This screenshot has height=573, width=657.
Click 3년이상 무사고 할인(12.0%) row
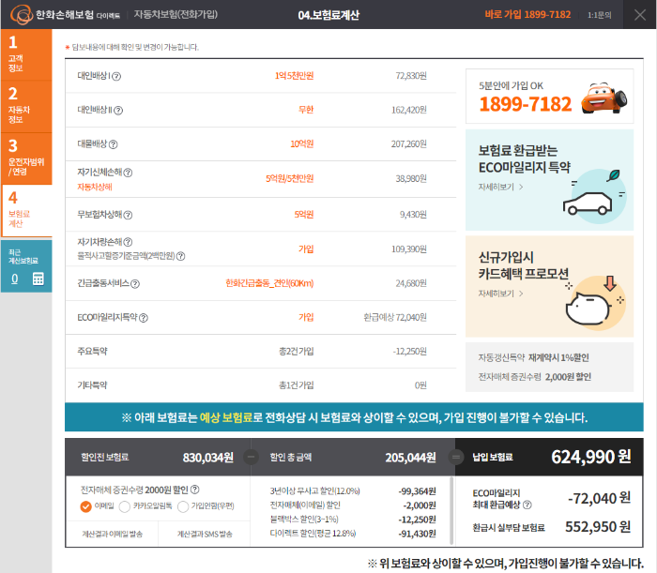pos(353,491)
